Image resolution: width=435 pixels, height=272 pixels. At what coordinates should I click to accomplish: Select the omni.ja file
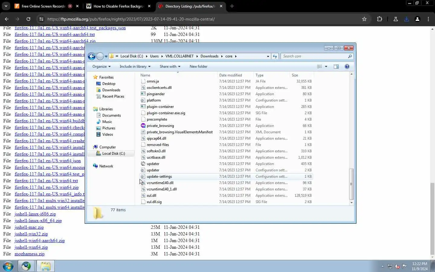pyautogui.click(x=153, y=81)
